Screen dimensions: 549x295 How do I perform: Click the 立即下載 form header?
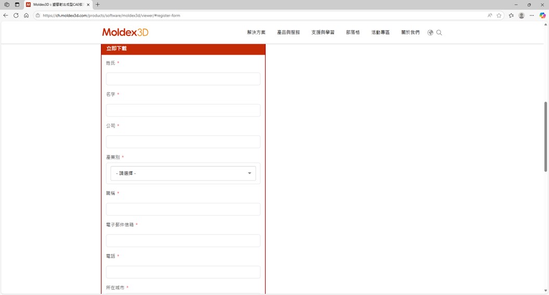tap(183, 49)
